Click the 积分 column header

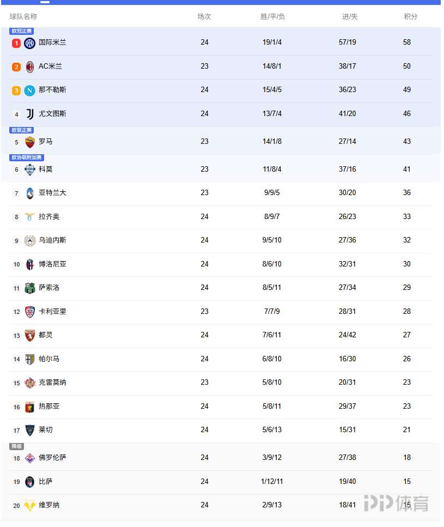pyautogui.click(x=411, y=17)
